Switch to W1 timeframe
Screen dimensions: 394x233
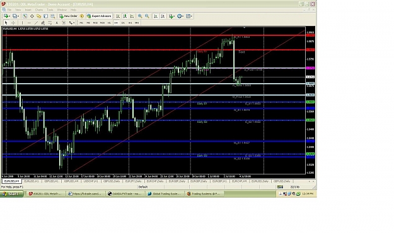tap(130, 23)
